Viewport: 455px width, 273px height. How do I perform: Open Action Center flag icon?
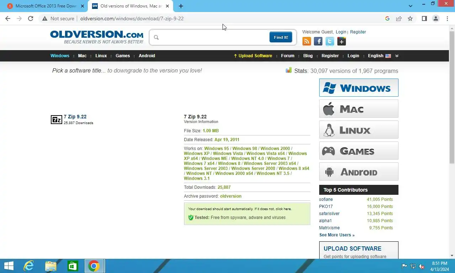404,266
